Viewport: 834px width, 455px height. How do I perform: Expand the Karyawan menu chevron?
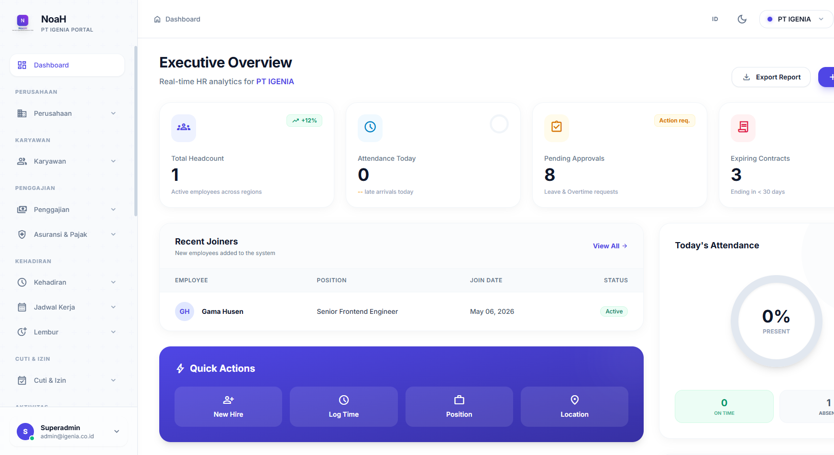coord(113,161)
